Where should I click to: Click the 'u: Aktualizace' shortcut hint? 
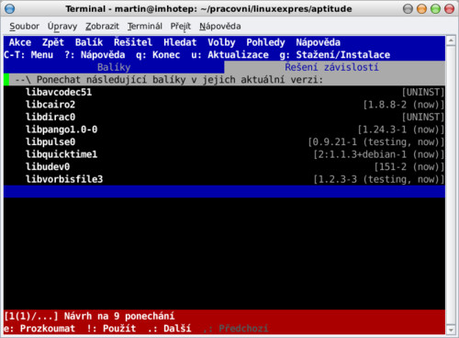(229, 55)
